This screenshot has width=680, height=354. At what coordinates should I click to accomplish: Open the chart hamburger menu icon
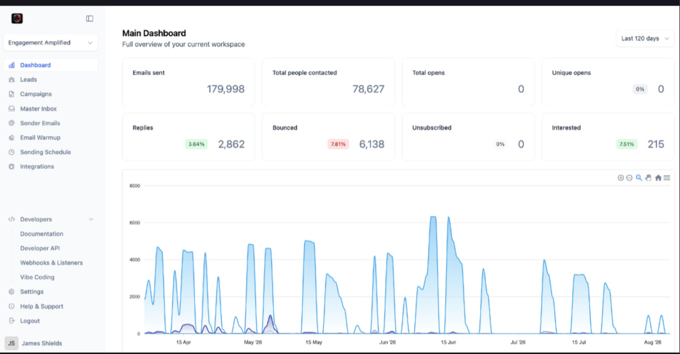[667, 178]
